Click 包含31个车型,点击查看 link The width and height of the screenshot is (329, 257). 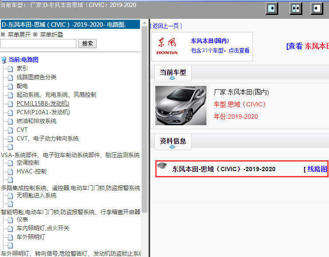220,50
